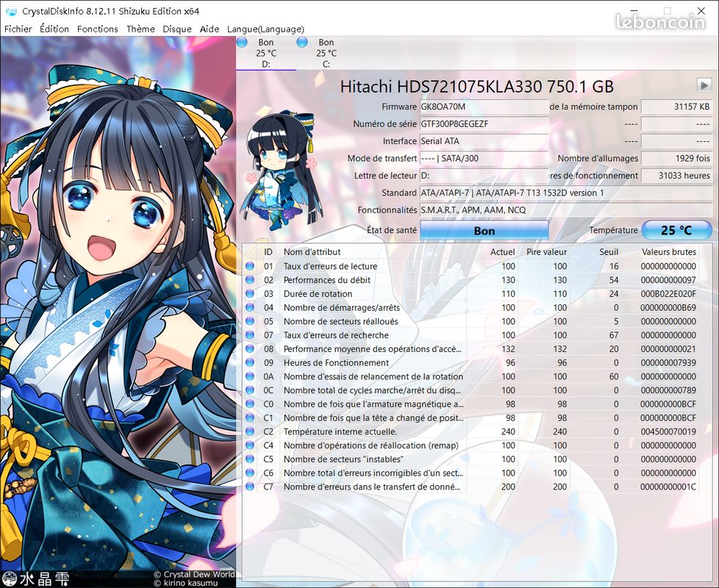Click the ID column header
Image resolution: width=719 pixels, height=588 pixels.
[268, 251]
